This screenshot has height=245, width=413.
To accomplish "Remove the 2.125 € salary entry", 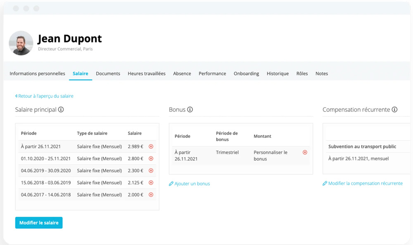I will tap(151, 183).
